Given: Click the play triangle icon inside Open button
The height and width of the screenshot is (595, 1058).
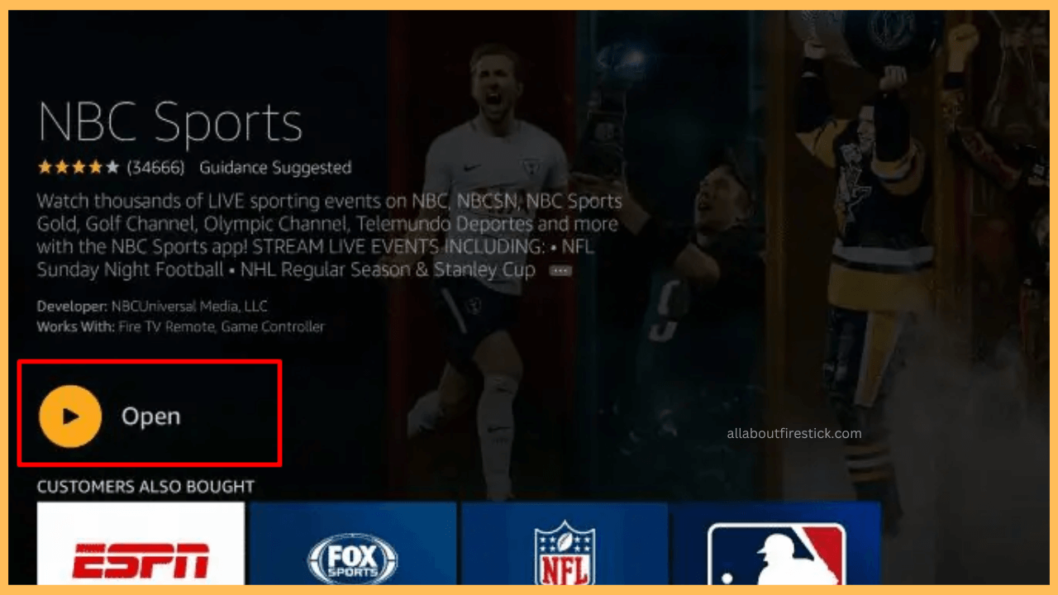Looking at the screenshot, I should (x=69, y=416).
